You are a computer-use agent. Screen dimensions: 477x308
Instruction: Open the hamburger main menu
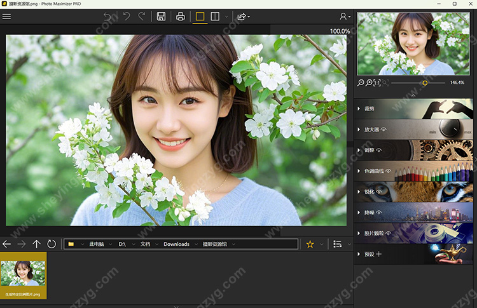(7, 16)
